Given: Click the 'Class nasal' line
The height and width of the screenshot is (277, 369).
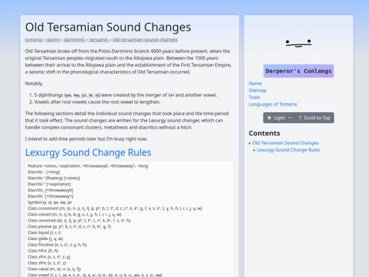Looking at the screenshot, I should (x=54, y=269).
